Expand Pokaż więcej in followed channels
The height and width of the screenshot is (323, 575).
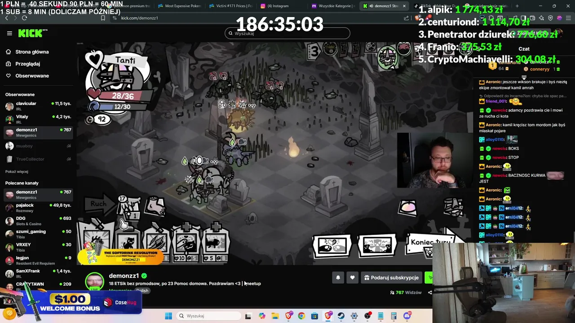[17, 171]
